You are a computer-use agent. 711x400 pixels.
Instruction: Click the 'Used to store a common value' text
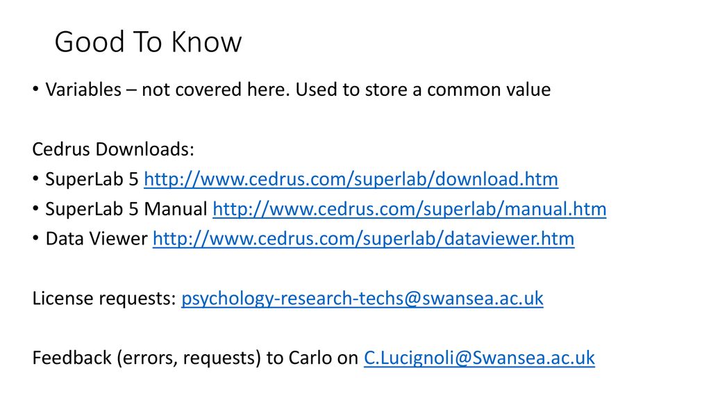pyautogui.click(x=423, y=90)
